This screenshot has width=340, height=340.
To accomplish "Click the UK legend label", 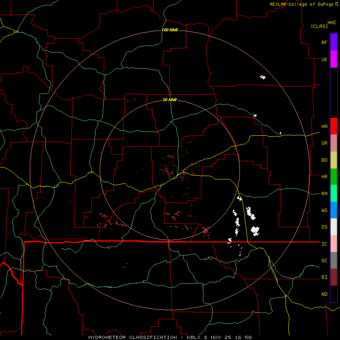I will click(324, 59).
